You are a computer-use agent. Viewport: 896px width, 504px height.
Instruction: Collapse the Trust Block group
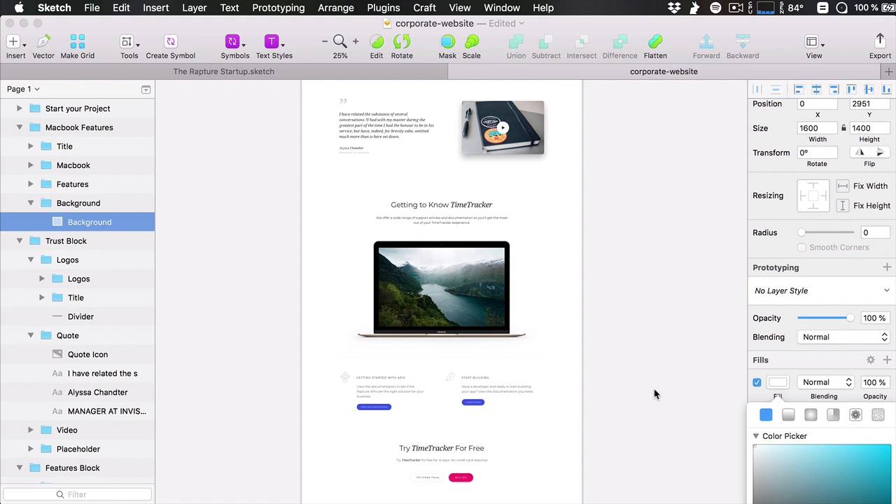(x=20, y=241)
